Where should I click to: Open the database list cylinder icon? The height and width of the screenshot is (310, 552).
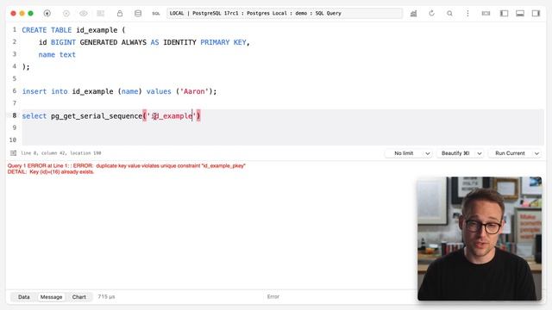(138, 14)
